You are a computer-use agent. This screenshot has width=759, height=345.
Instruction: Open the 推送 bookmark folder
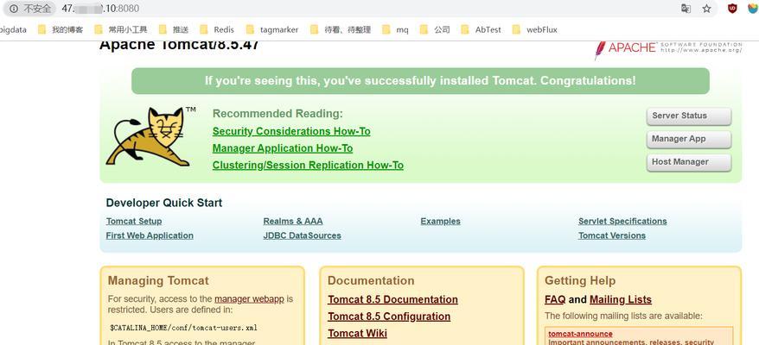[173, 30]
